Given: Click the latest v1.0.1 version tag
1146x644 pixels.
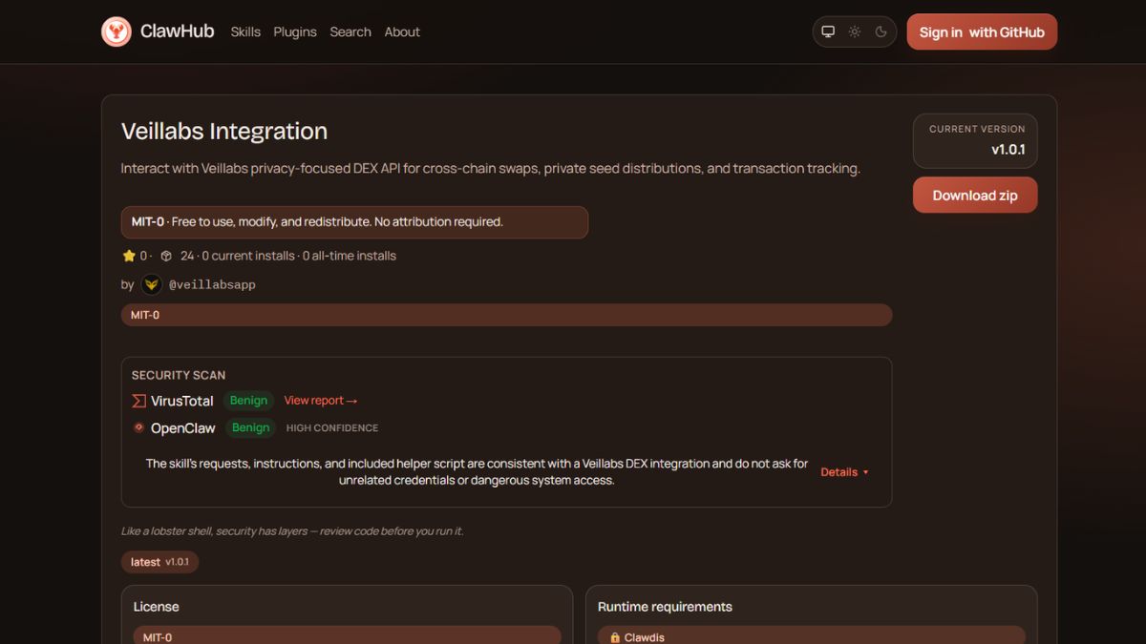Looking at the screenshot, I should pos(159,562).
